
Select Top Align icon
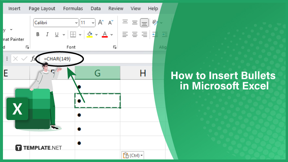[125, 23]
